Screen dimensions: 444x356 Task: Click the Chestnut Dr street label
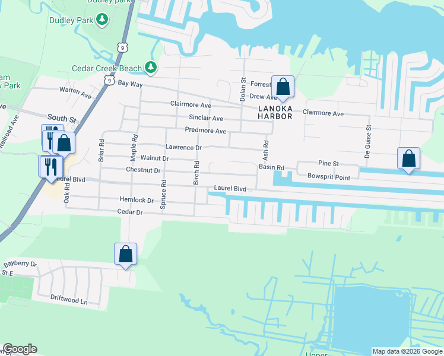(x=143, y=170)
